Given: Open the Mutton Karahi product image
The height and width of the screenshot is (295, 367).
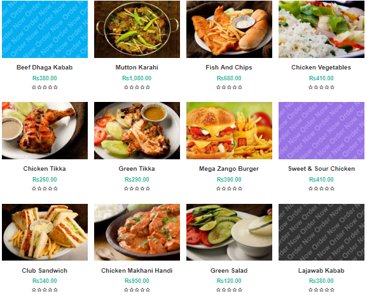Looking at the screenshot, I should point(137,29).
